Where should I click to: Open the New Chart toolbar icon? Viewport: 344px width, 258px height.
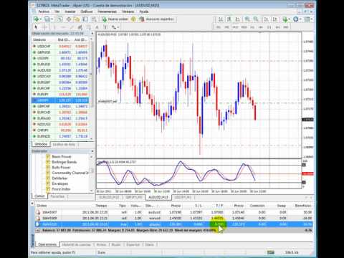tap(36, 19)
